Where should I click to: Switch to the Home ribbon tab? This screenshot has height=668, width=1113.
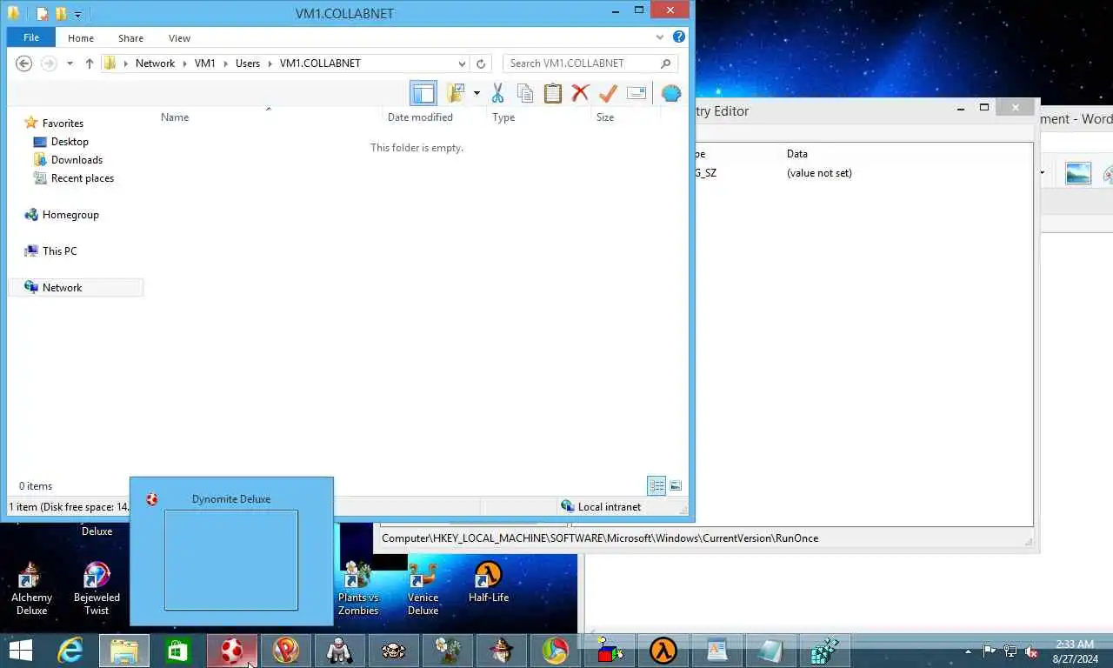tap(81, 37)
